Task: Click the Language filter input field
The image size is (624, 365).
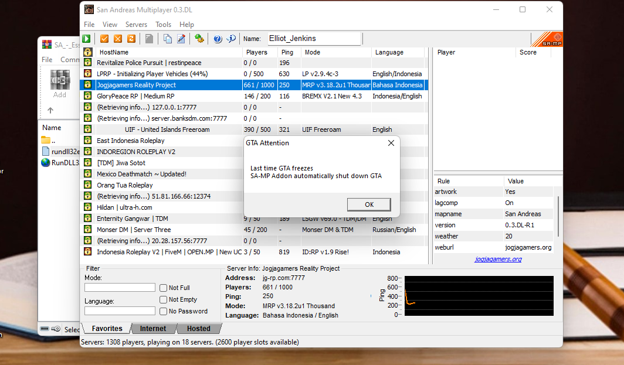Action: point(120,311)
